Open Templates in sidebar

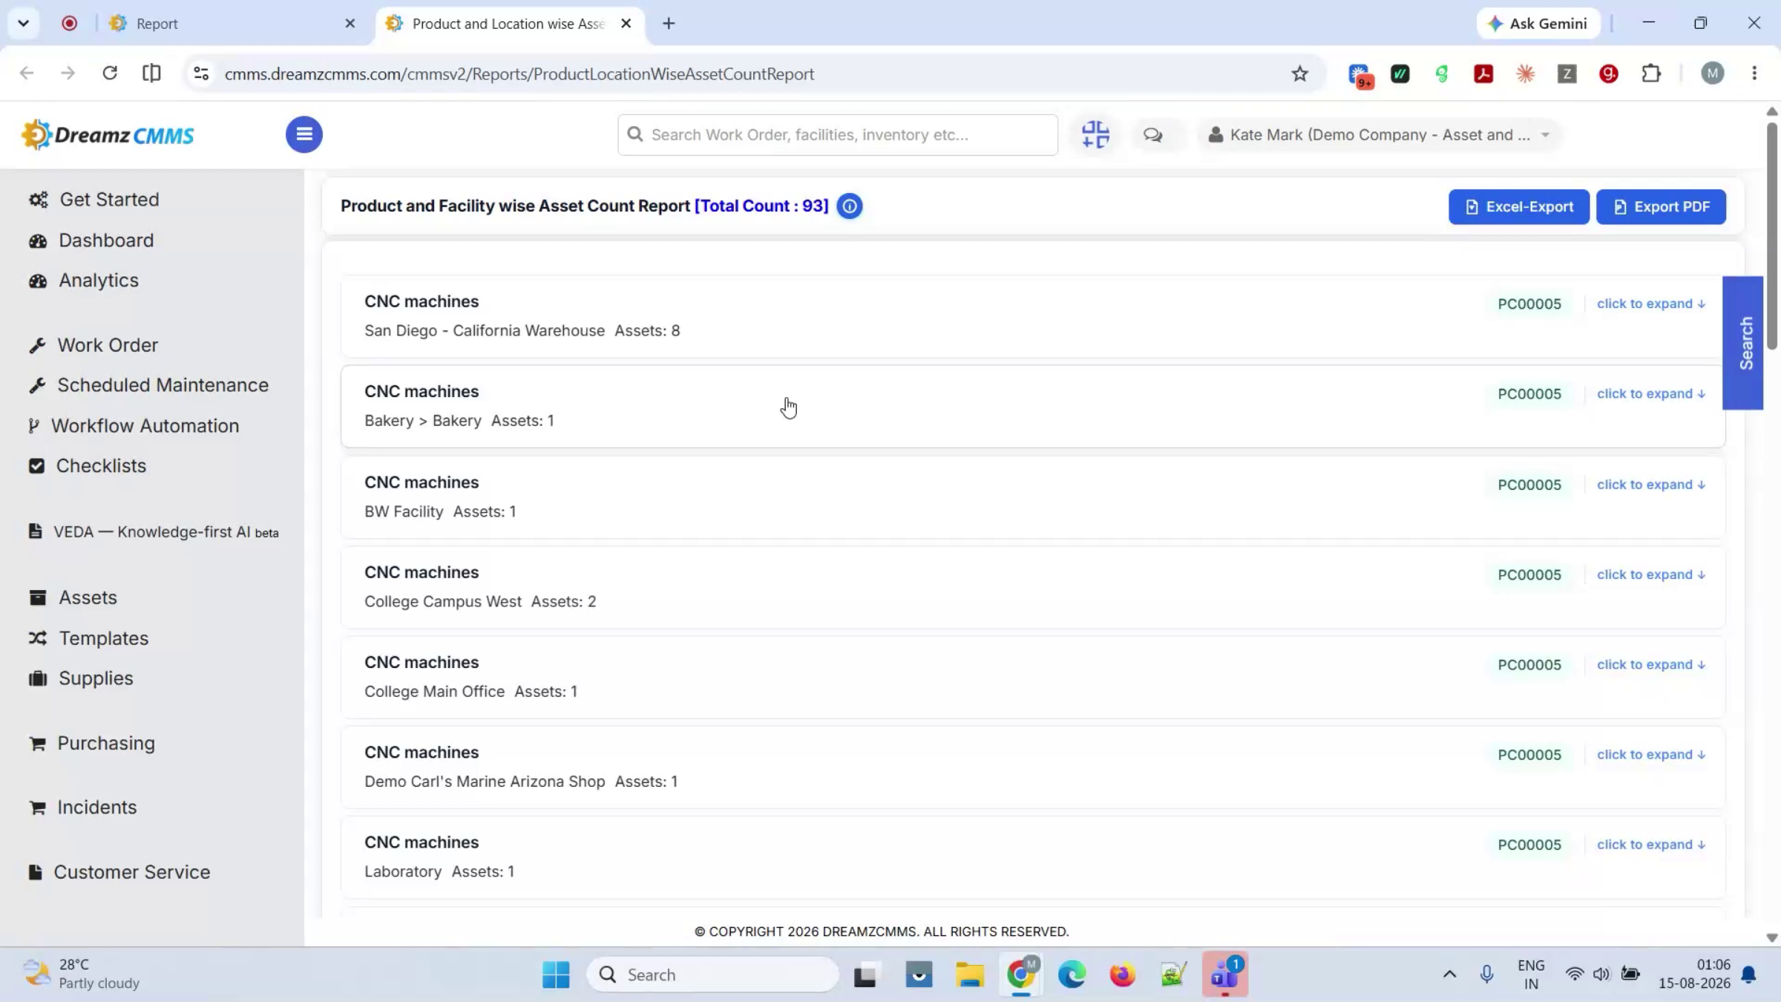coord(88,638)
